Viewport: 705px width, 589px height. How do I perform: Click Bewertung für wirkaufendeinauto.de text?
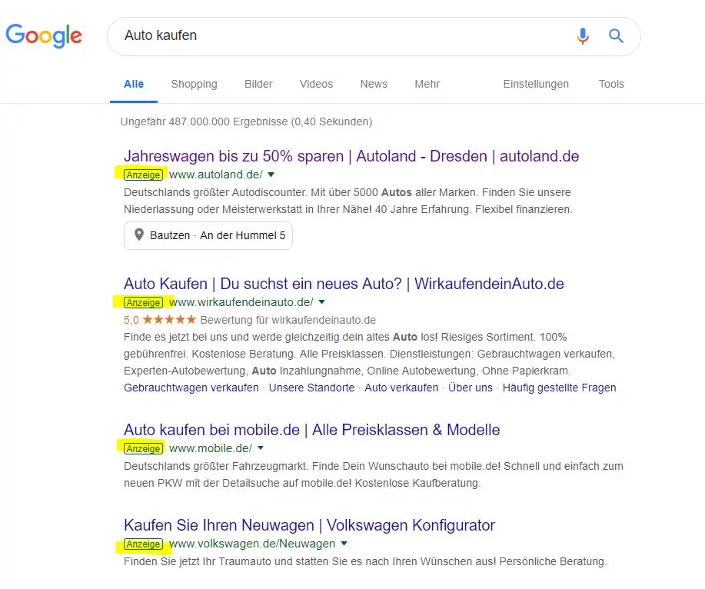click(x=288, y=320)
